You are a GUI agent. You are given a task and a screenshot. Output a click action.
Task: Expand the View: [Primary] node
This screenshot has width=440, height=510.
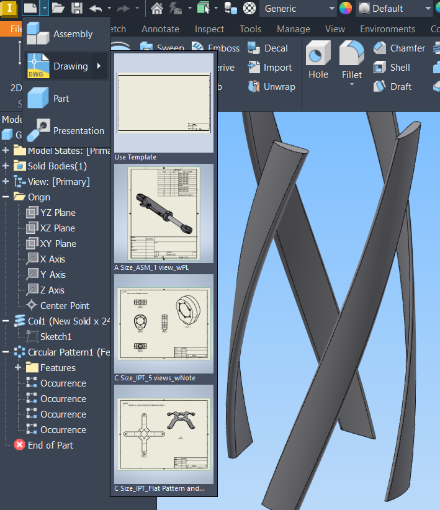point(6,182)
